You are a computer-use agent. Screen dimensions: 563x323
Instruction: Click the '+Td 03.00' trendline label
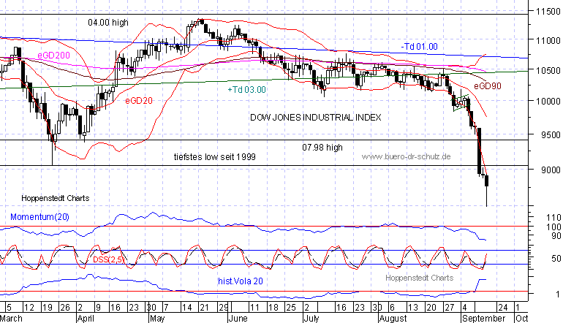click(x=247, y=90)
